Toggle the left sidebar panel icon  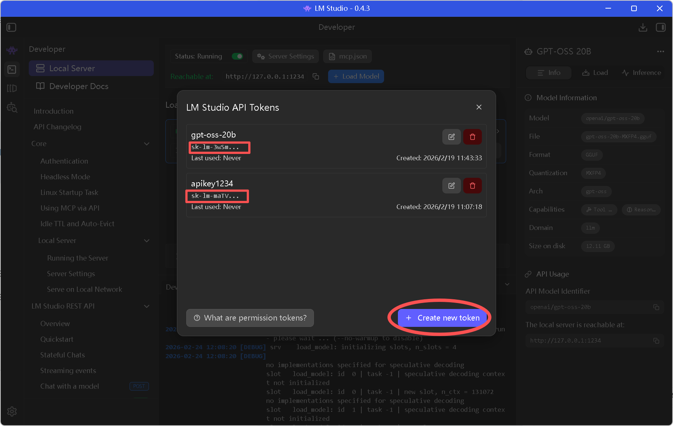[11, 27]
